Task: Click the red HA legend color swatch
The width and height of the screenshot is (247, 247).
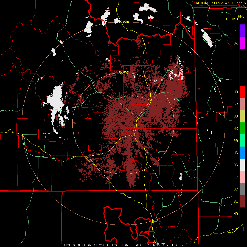Action: pos(242,92)
